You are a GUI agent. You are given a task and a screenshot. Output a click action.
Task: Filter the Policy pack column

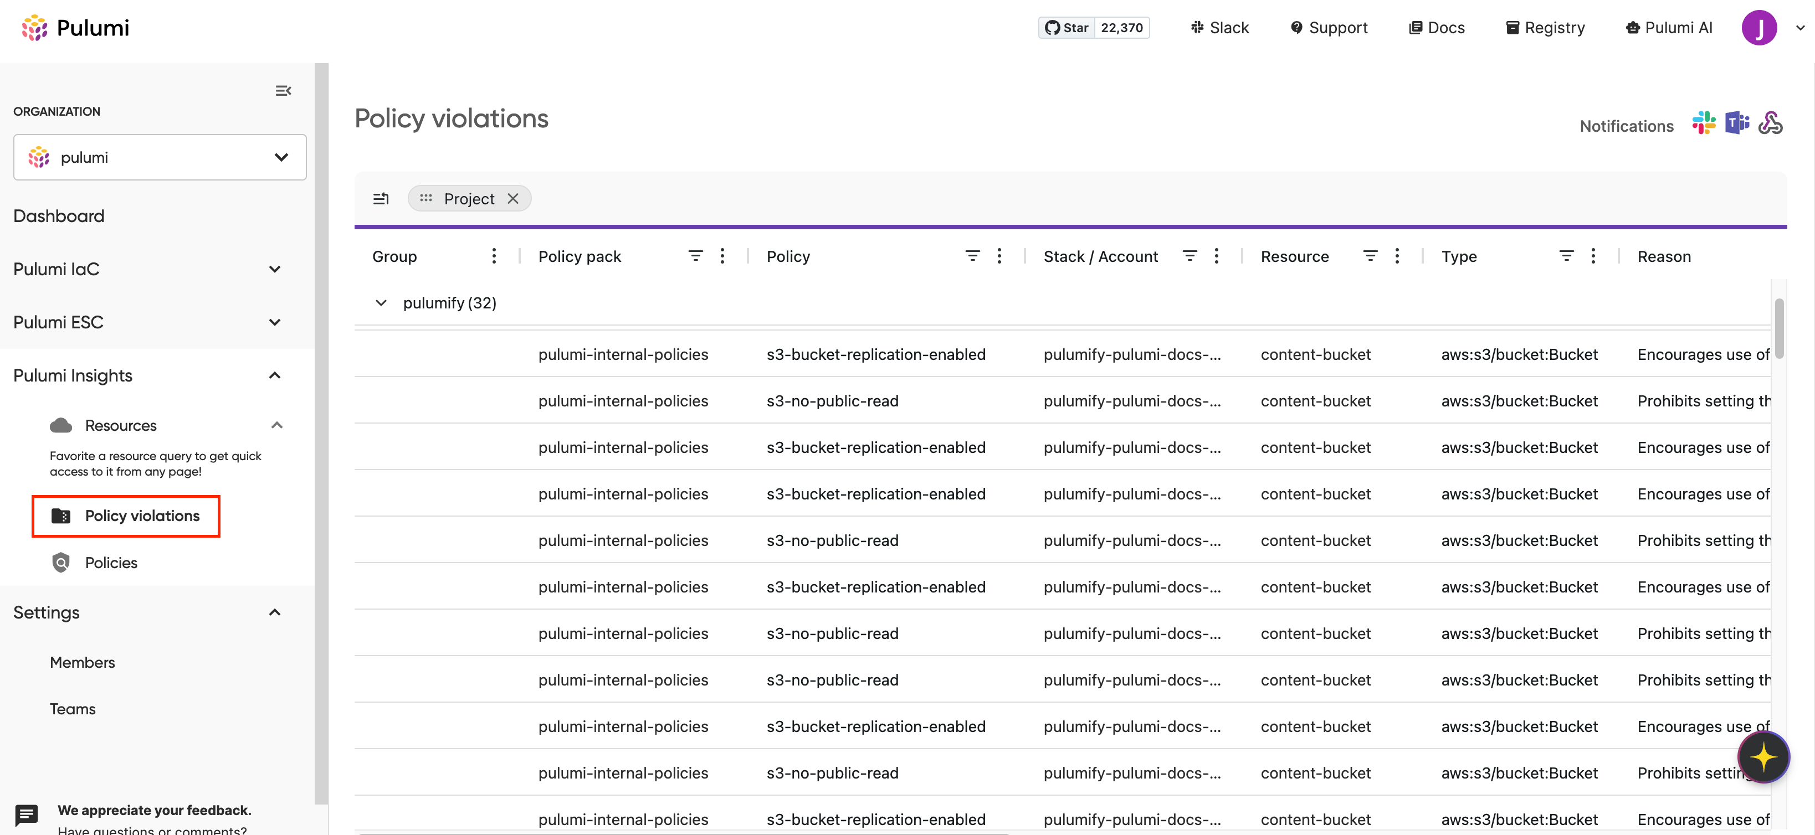695,256
